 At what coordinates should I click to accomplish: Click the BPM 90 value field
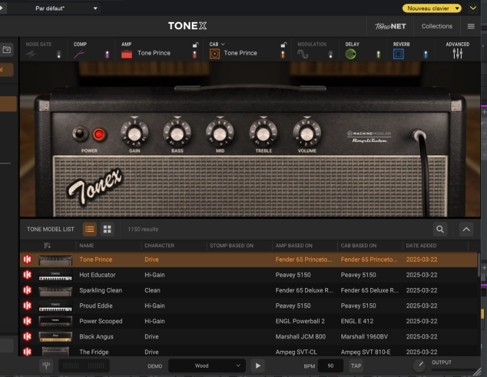pyautogui.click(x=331, y=366)
